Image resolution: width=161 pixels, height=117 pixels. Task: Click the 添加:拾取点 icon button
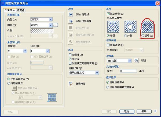(x=71, y=14)
